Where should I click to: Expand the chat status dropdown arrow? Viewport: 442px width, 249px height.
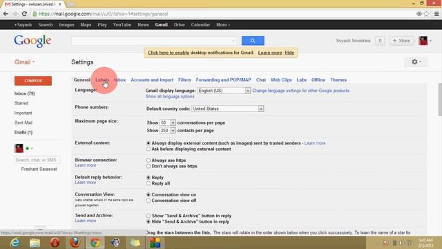[x=32, y=148]
